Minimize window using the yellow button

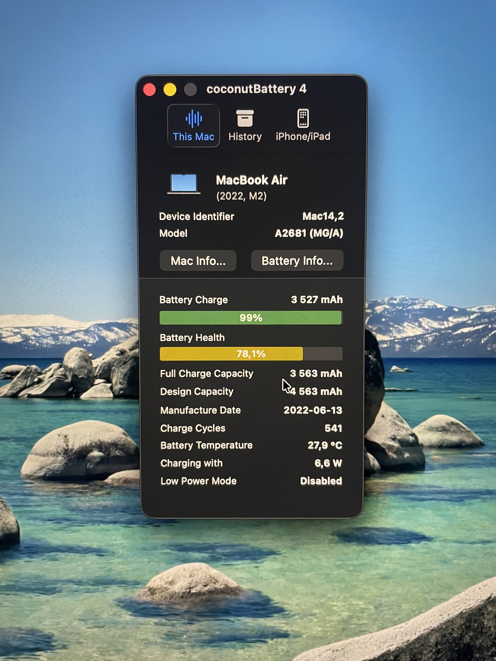point(170,90)
